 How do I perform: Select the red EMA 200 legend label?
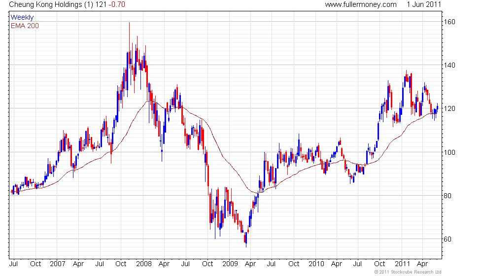coord(25,26)
